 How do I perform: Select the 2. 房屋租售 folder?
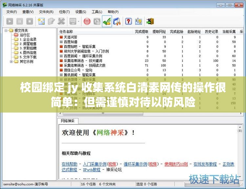28,44
